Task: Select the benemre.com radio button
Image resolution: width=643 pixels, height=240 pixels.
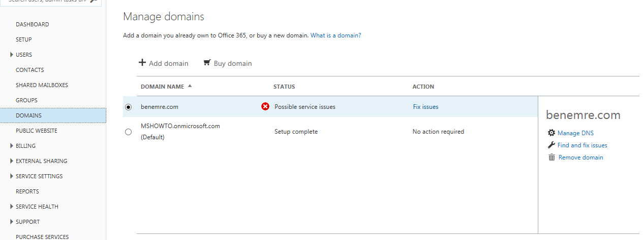Action: tap(128, 107)
